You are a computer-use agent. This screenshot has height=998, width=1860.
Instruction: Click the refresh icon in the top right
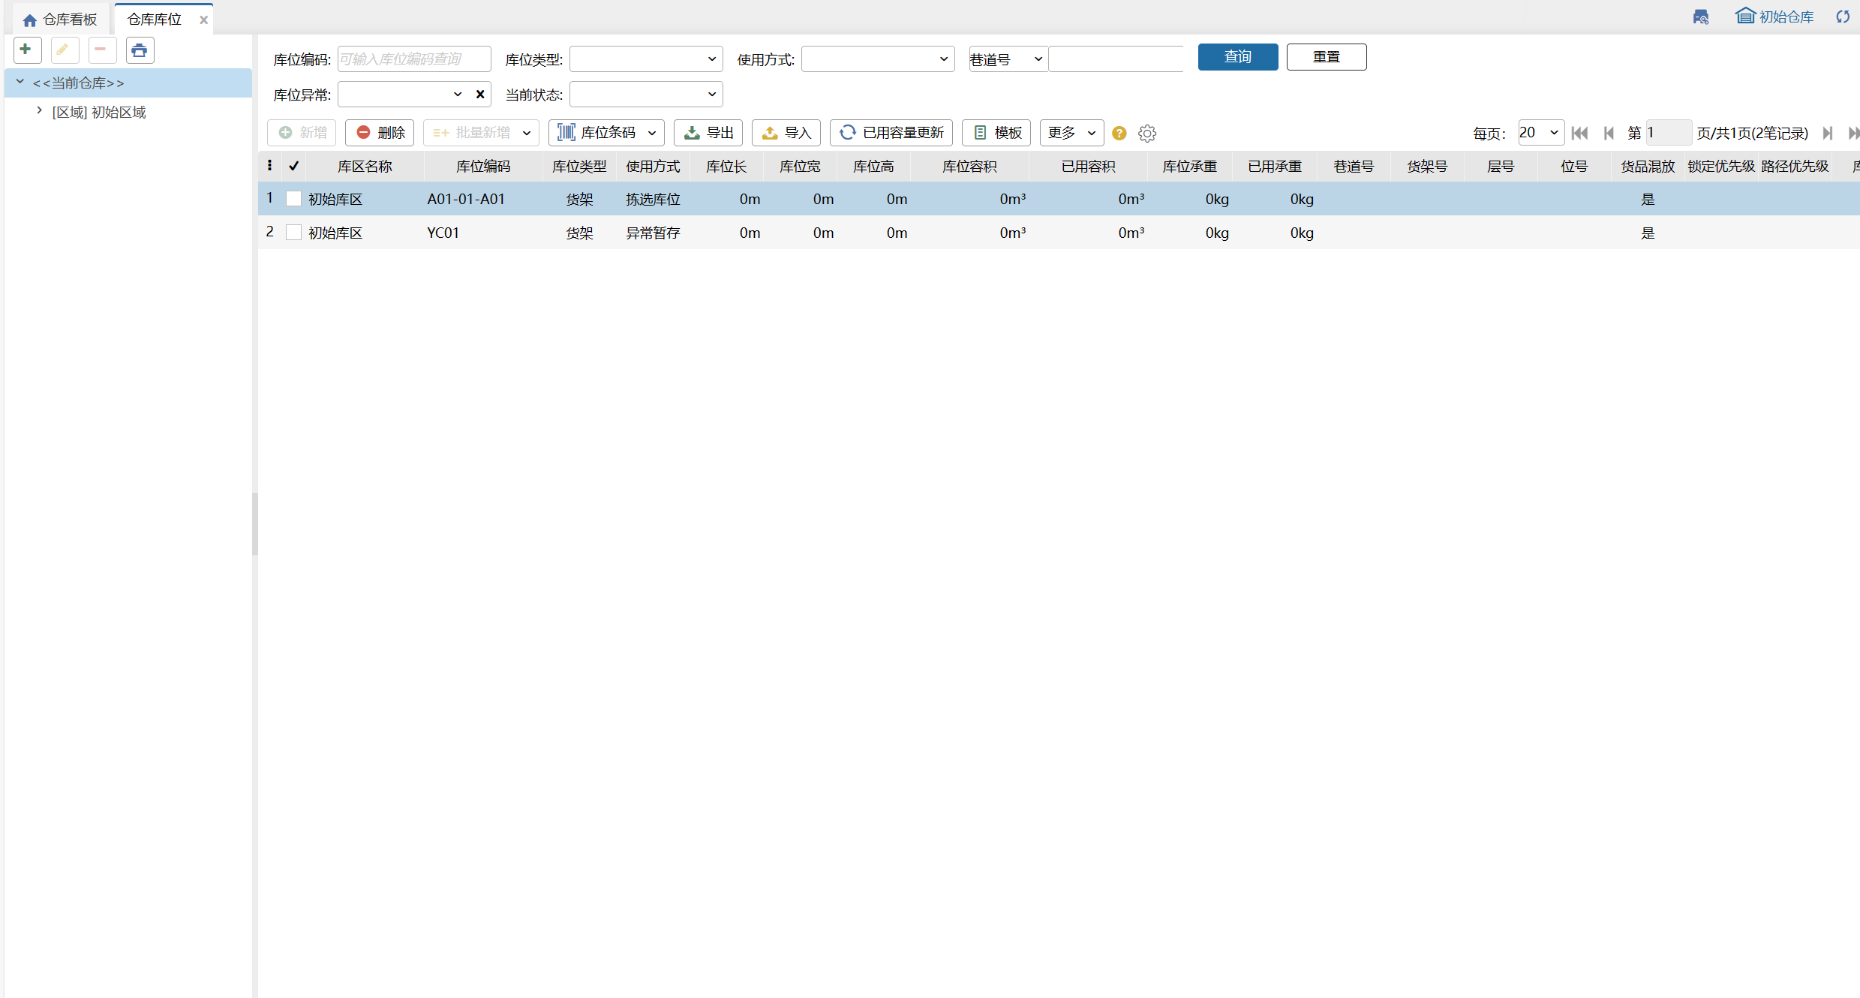(x=1842, y=17)
